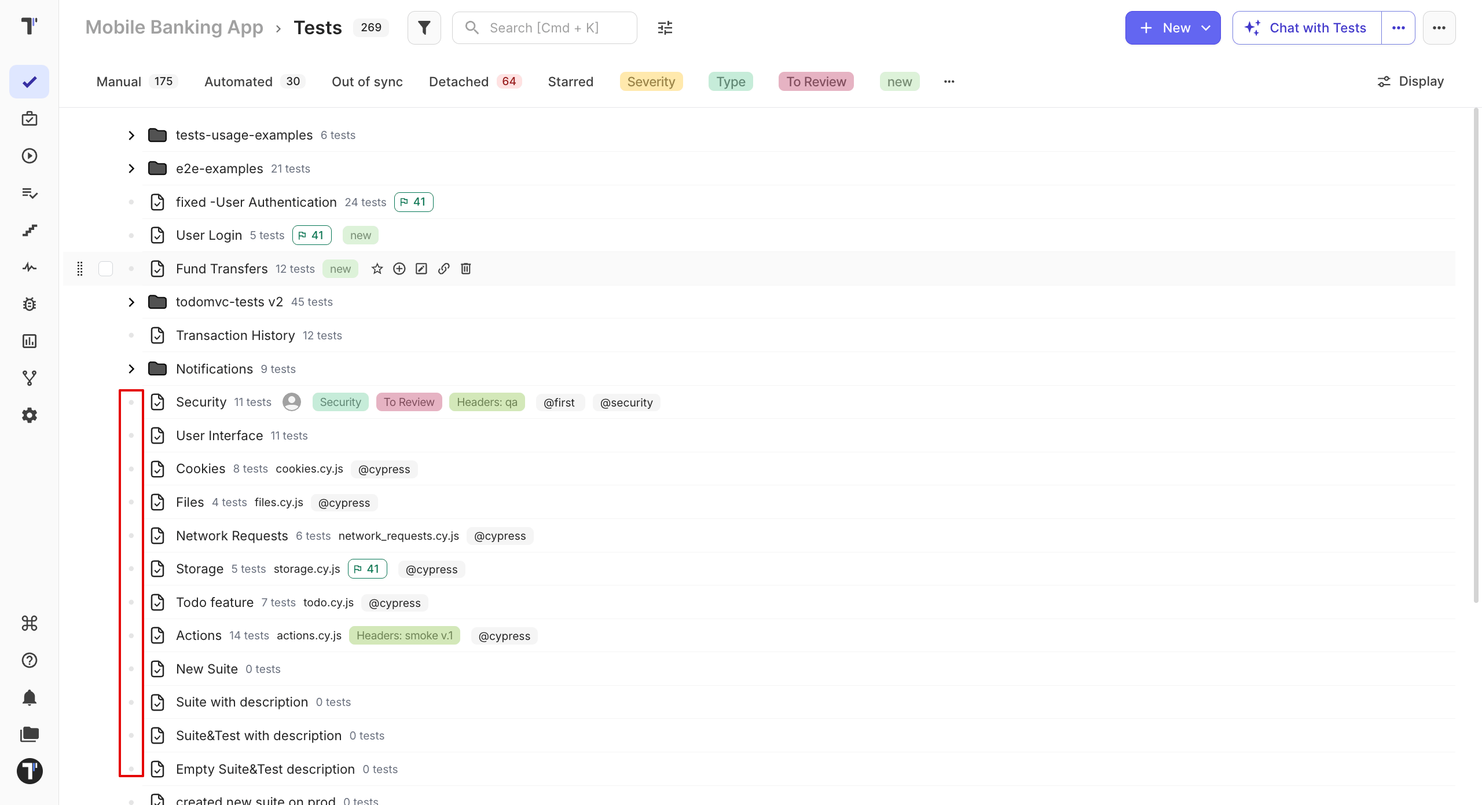Click the assignee avatar on Security suite

pyautogui.click(x=292, y=402)
